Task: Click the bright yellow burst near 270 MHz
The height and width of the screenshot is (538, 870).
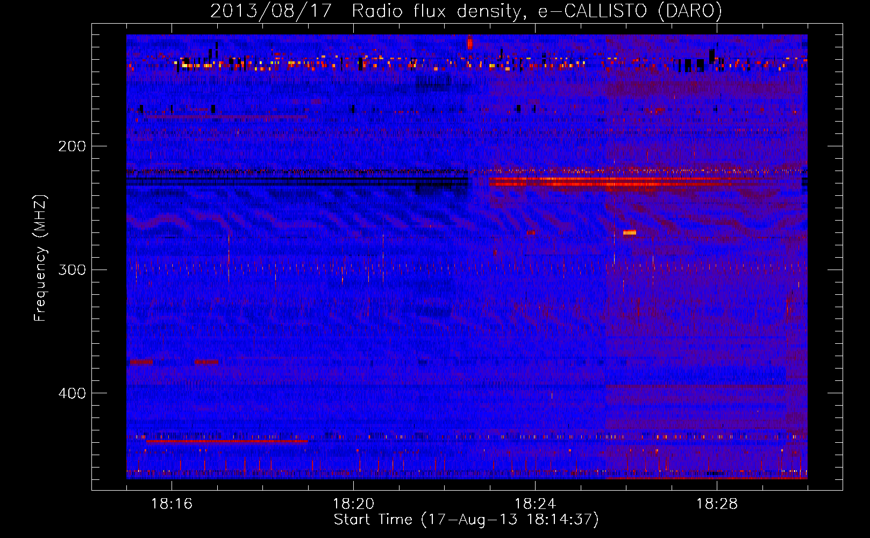Action: pyautogui.click(x=630, y=232)
